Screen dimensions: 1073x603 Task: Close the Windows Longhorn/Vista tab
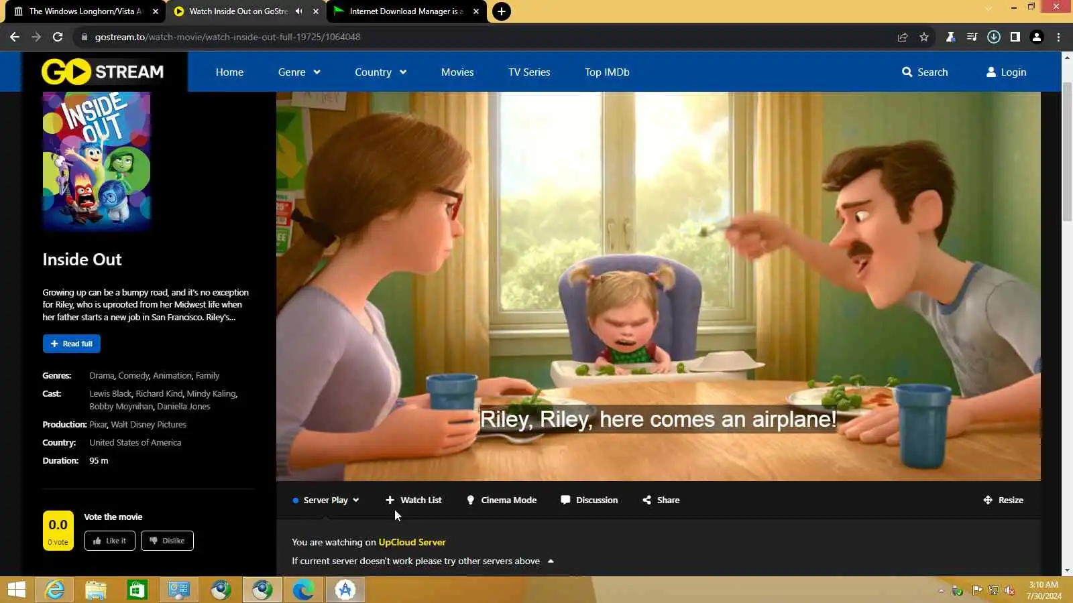pyautogui.click(x=156, y=11)
